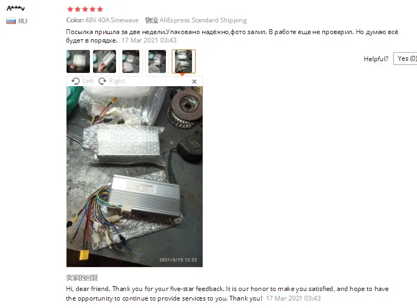Click the Russian flag icon
417x308 pixels.
[x=11, y=21]
